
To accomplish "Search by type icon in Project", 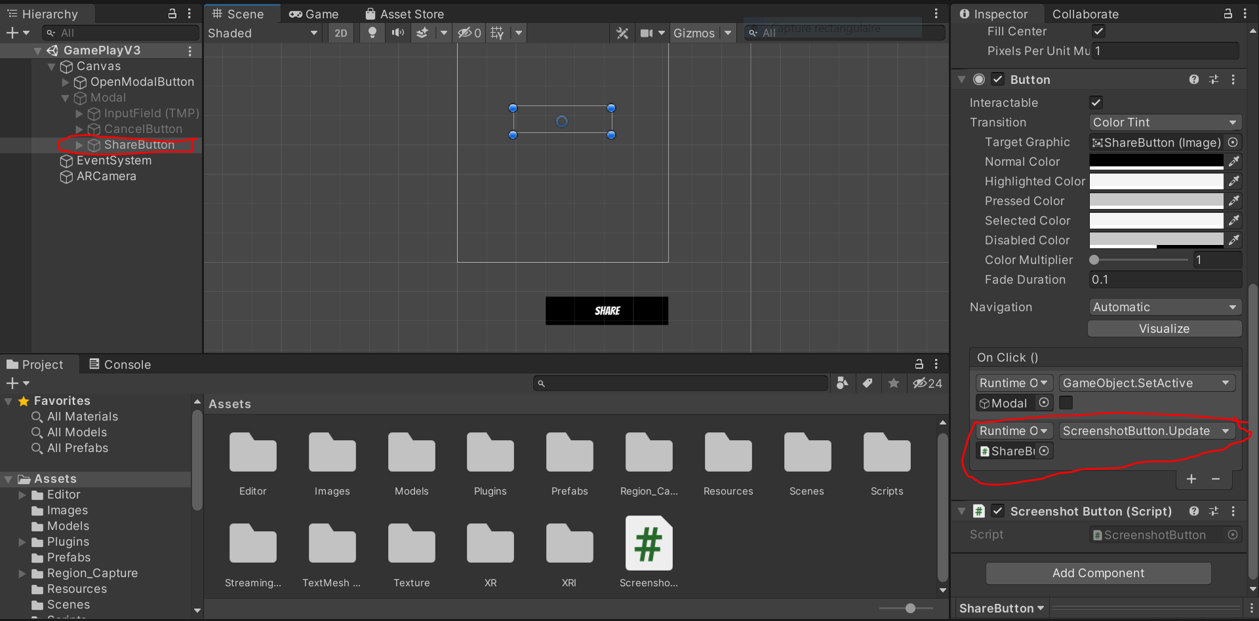I will [843, 383].
